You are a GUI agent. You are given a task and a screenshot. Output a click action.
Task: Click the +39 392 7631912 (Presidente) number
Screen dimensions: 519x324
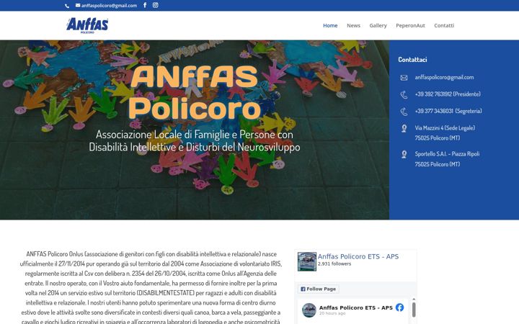448,94
